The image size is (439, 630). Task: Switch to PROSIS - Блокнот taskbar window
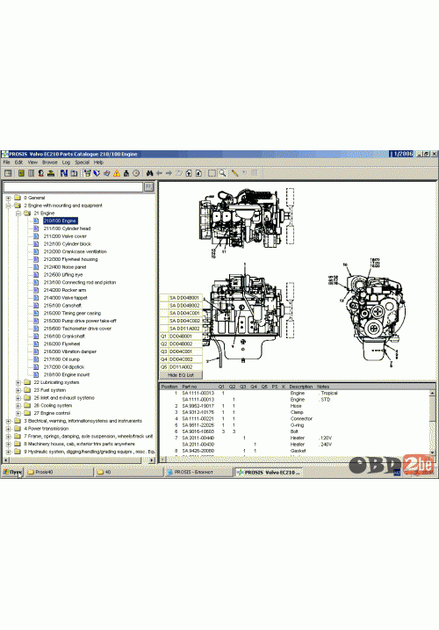198,473
